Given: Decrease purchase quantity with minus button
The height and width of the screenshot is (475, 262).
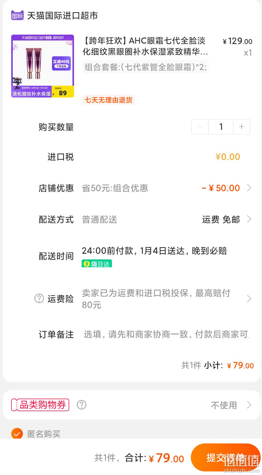Looking at the screenshot, I should pos(200,127).
